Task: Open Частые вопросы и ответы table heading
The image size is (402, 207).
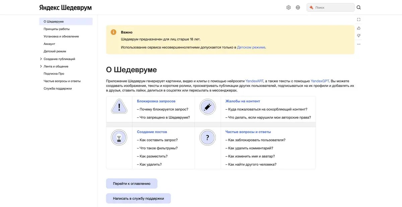Action: click(248, 132)
